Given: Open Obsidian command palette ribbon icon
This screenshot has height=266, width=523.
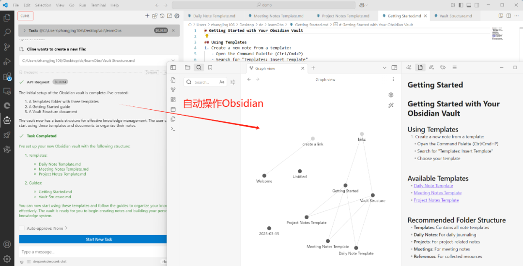Looking at the screenshot, I should coord(173,129).
